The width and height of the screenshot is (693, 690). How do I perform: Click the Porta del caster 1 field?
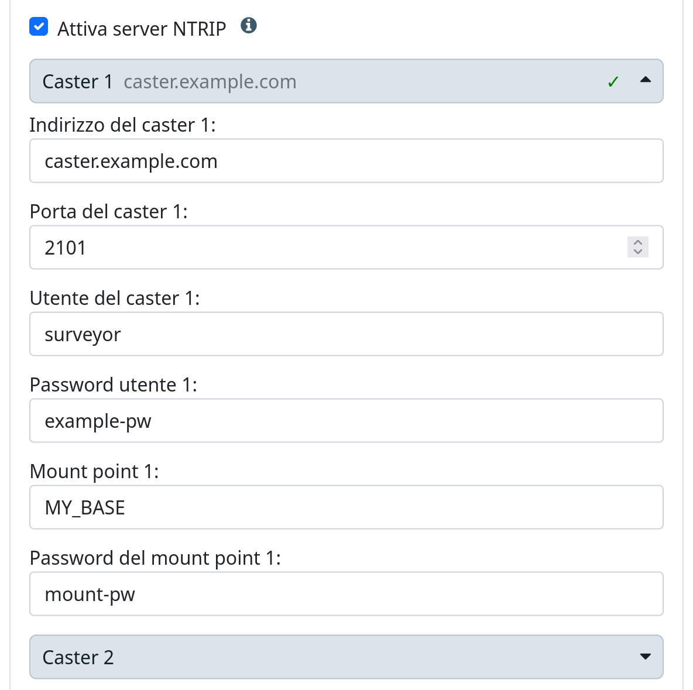pyautogui.click(x=346, y=247)
